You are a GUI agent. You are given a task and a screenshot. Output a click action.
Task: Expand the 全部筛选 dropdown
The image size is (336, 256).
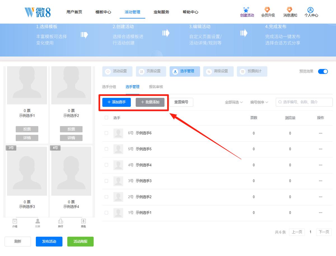[234, 102]
